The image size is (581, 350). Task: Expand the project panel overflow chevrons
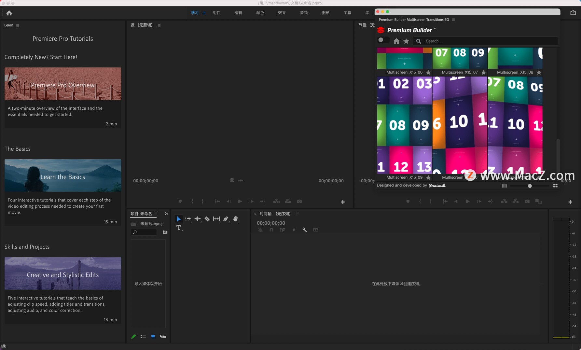click(167, 214)
